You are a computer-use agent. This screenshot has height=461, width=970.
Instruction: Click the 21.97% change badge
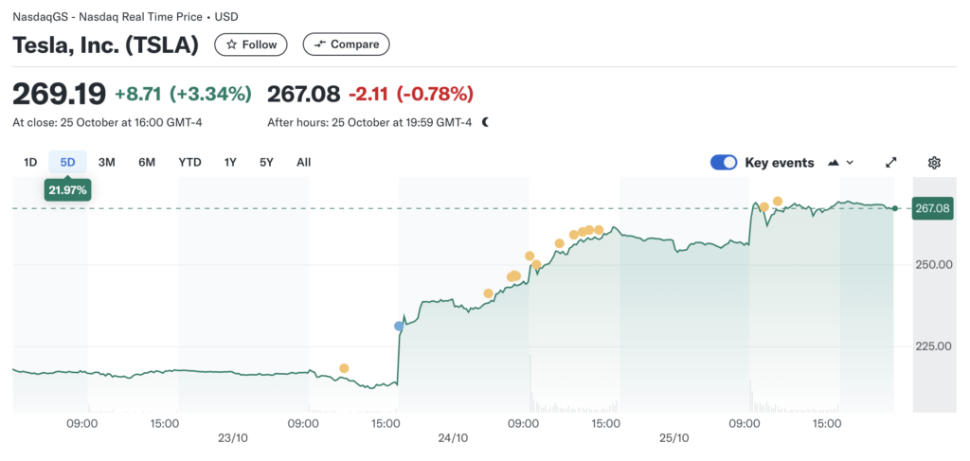(x=68, y=190)
